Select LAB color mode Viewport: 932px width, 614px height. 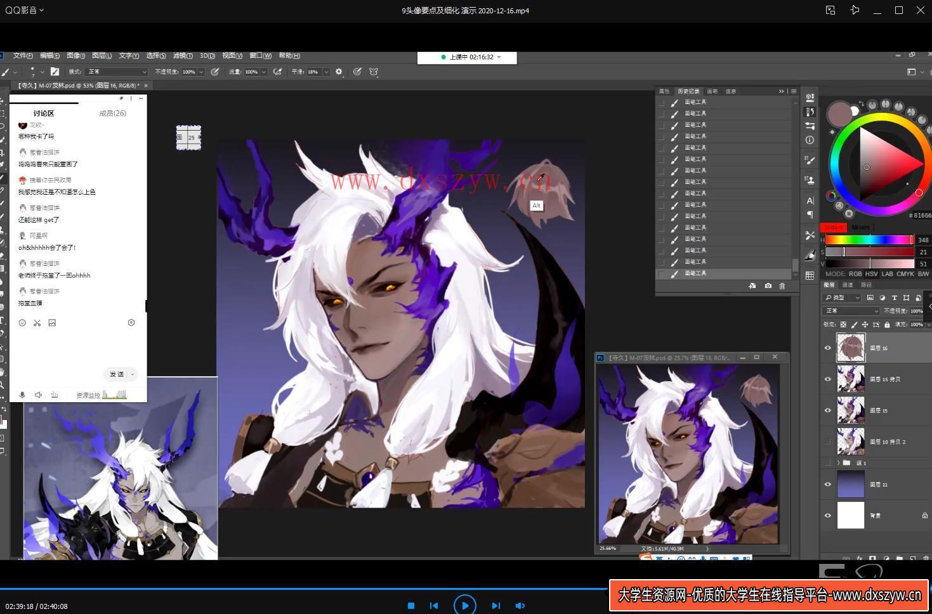pyautogui.click(x=887, y=274)
